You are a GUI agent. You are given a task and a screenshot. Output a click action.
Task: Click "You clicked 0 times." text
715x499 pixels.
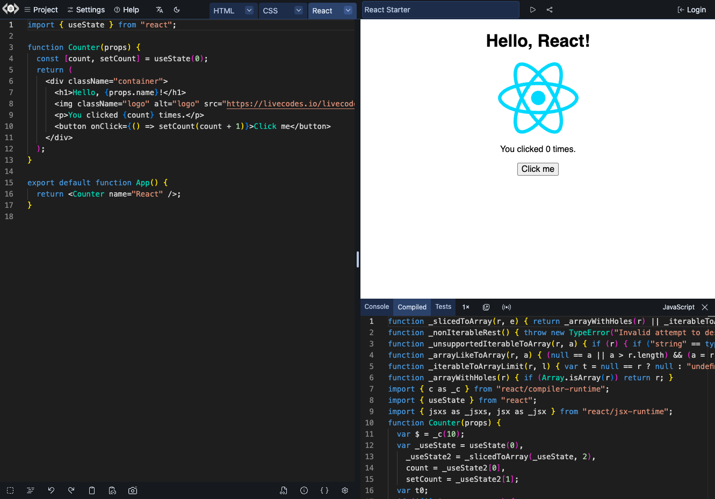coord(538,149)
